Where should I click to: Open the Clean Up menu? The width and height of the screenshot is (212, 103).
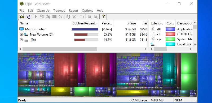coord(43,11)
